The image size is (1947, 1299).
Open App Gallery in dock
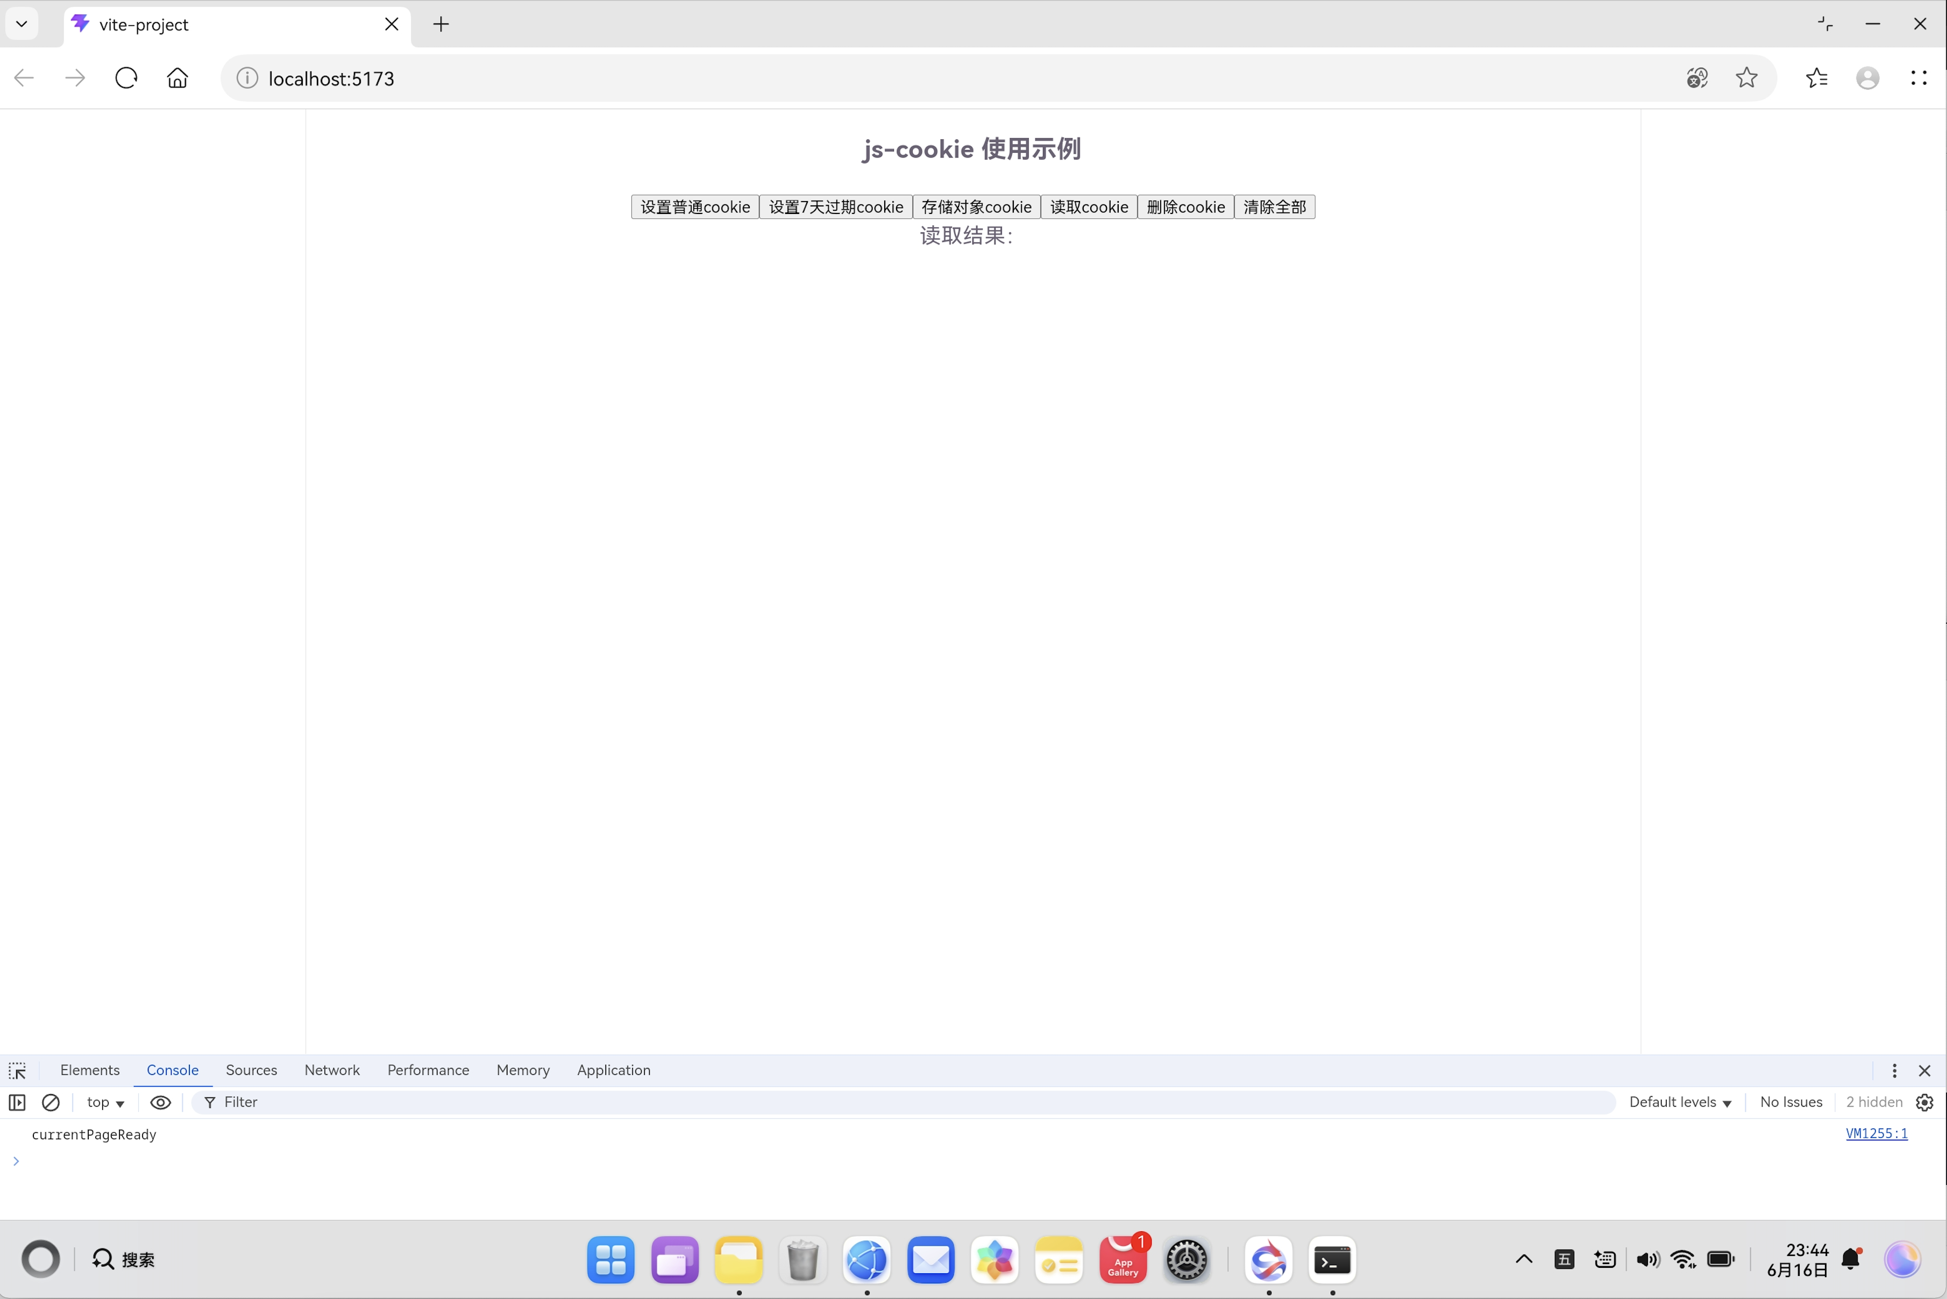click(x=1122, y=1260)
